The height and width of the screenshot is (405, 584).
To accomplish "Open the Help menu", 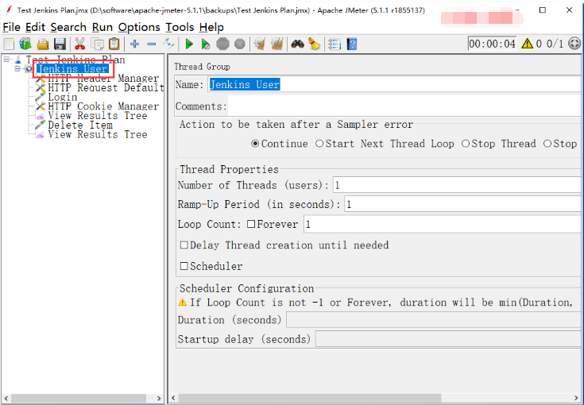I will [x=211, y=27].
